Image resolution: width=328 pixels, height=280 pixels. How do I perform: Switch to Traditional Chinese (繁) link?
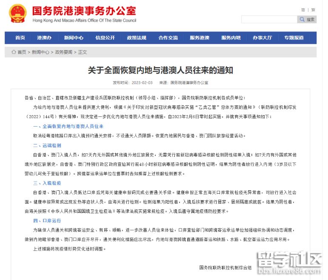pyautogui.click(x=313, y=9)
